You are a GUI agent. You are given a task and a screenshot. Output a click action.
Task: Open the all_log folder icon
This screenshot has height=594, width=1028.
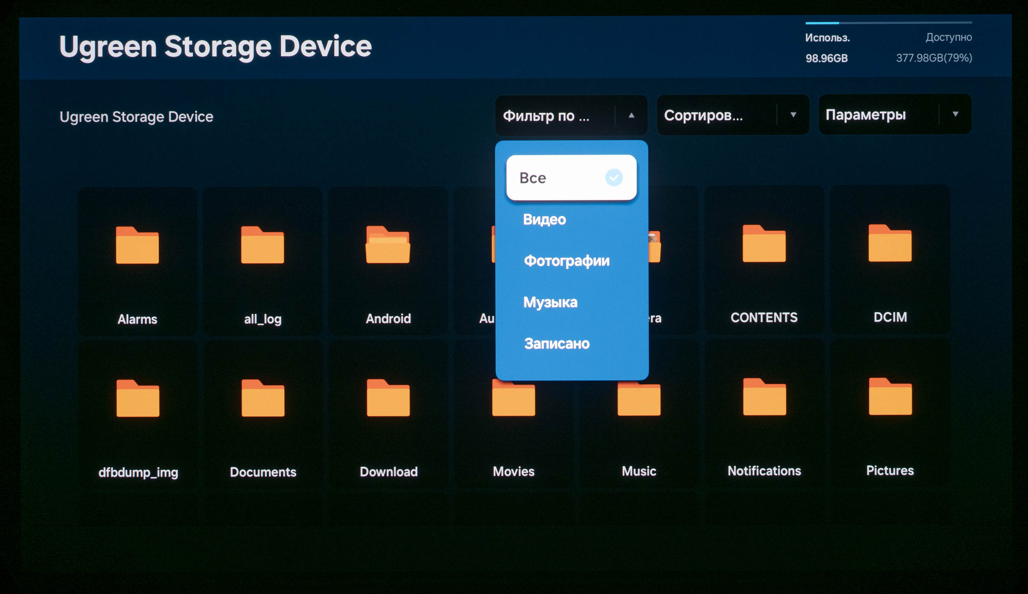pos(262,245)
